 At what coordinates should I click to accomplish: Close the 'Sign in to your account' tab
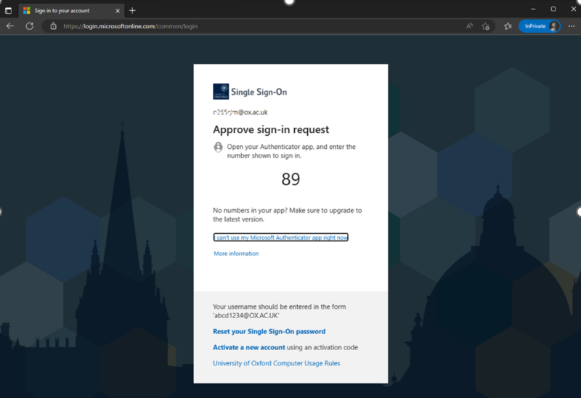[116, 10]
